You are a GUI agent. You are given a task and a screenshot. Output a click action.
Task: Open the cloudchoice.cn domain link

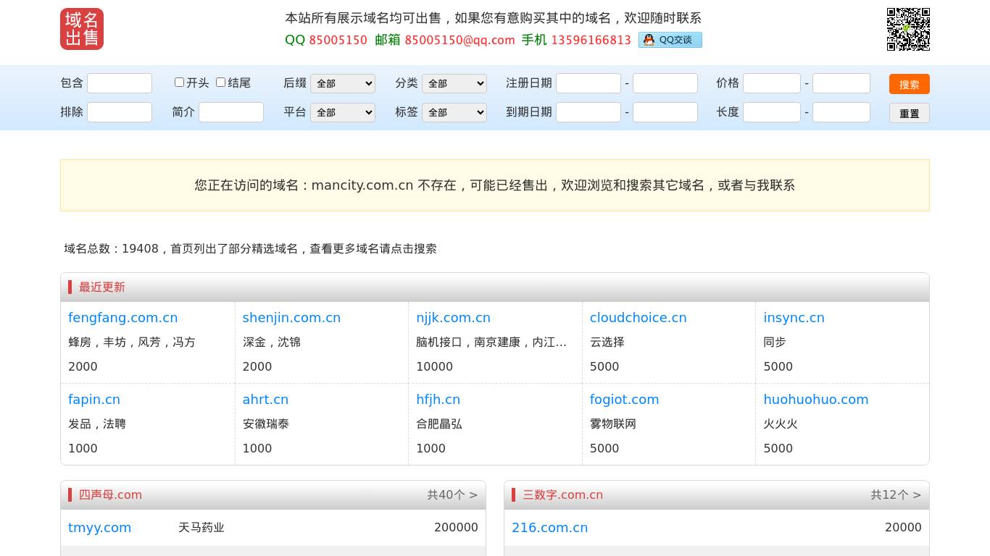638,318
